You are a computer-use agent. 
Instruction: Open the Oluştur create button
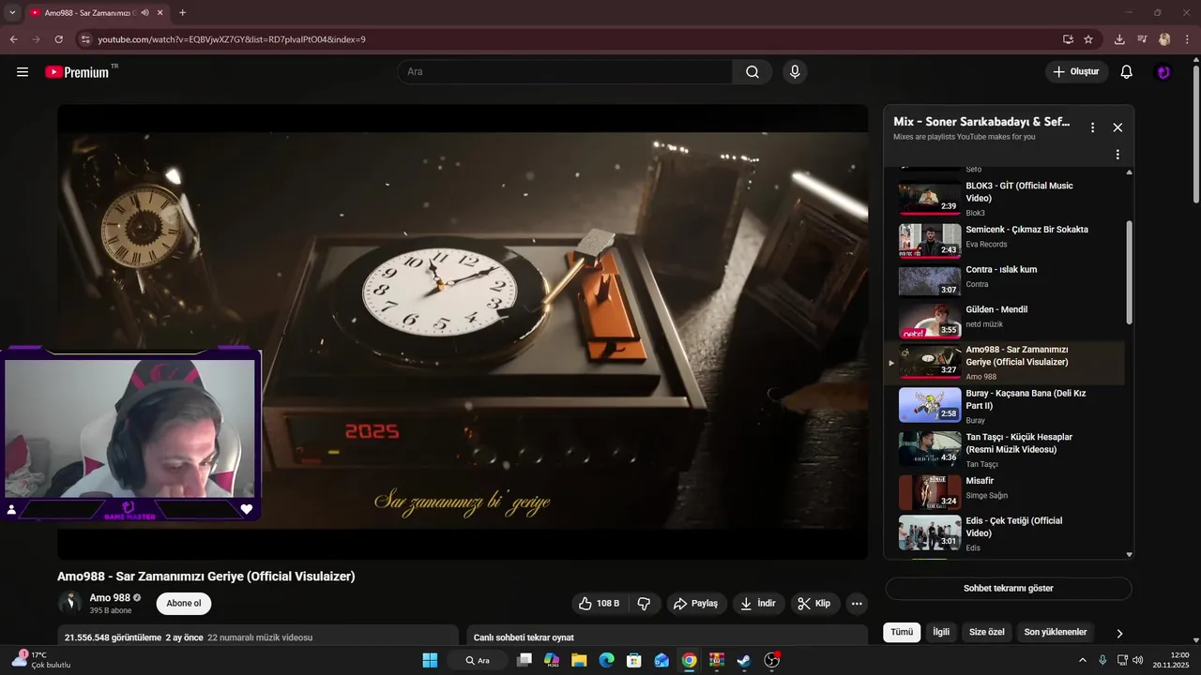click(1076, 72)
